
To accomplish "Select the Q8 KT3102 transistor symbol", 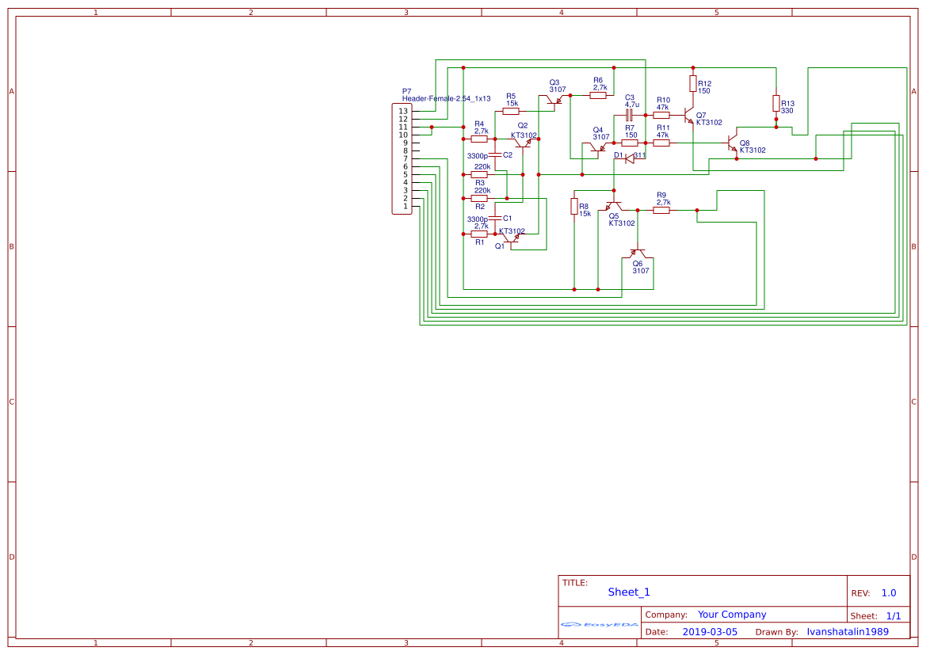I will [732, 143].
